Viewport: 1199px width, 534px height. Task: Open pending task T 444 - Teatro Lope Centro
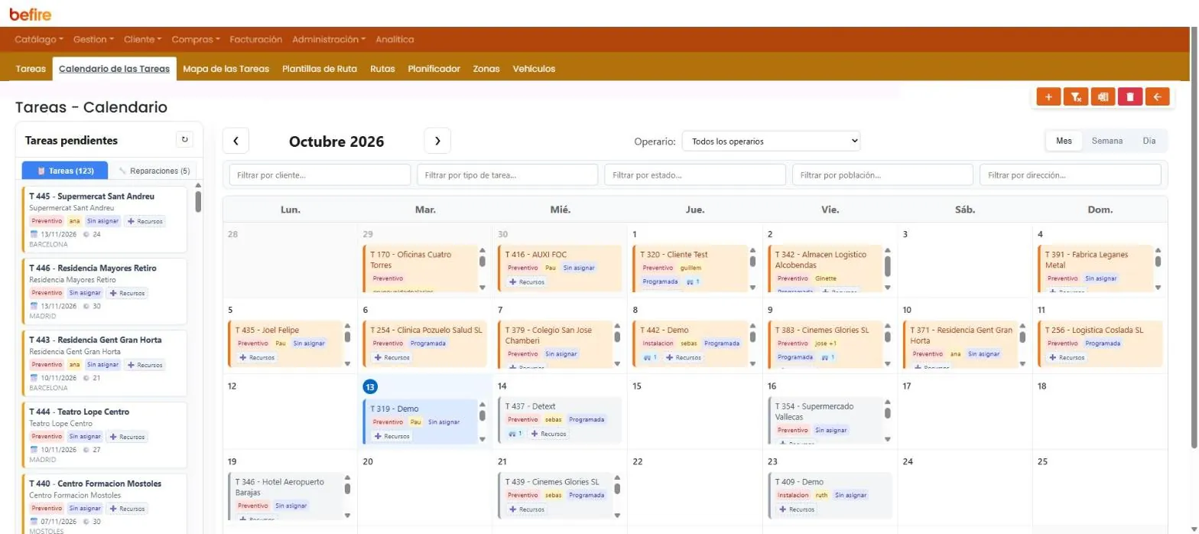click(104, 435)
